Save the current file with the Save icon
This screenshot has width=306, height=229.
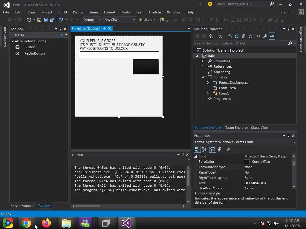(x=46, y=20)
